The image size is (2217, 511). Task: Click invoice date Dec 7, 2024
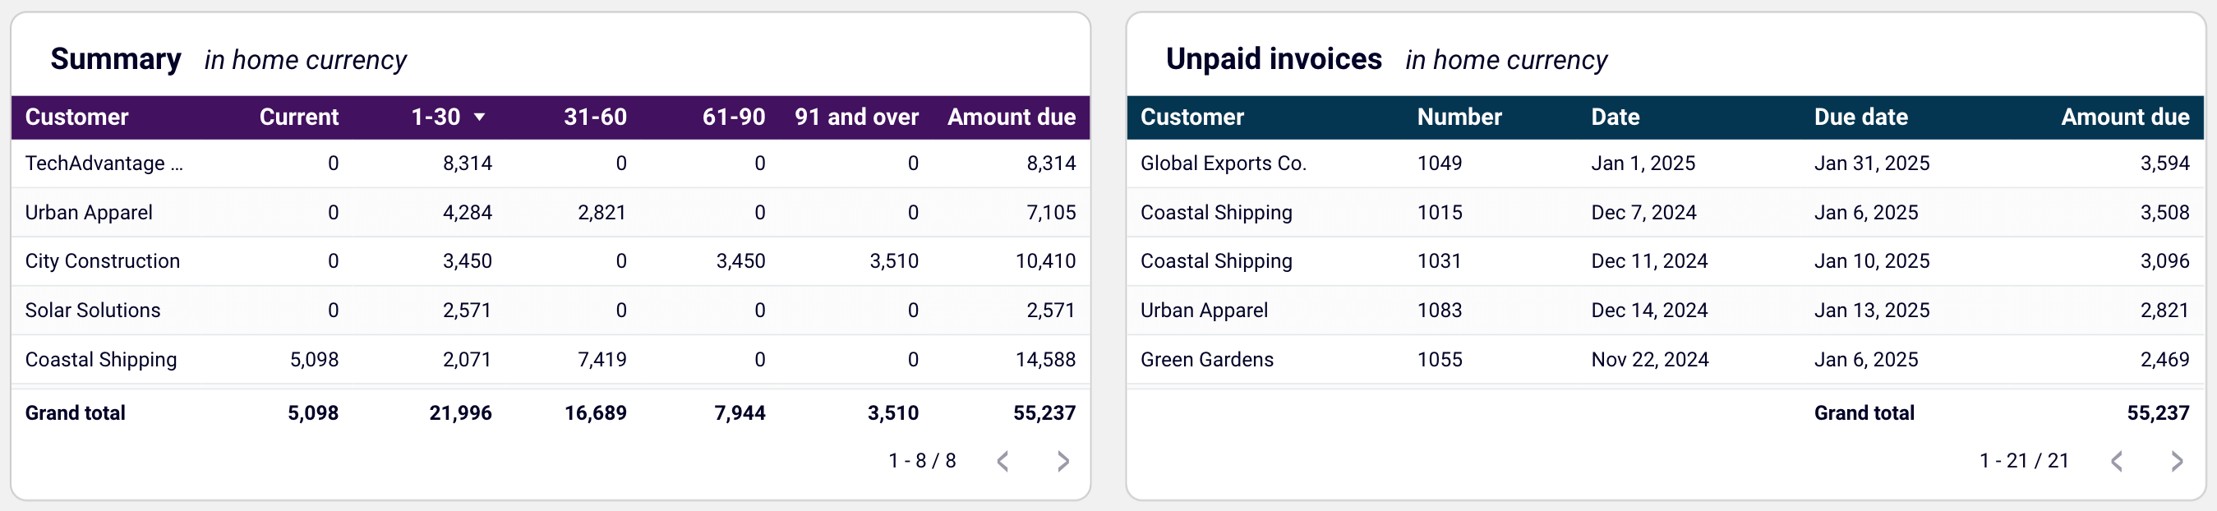tap(1643, 213)
